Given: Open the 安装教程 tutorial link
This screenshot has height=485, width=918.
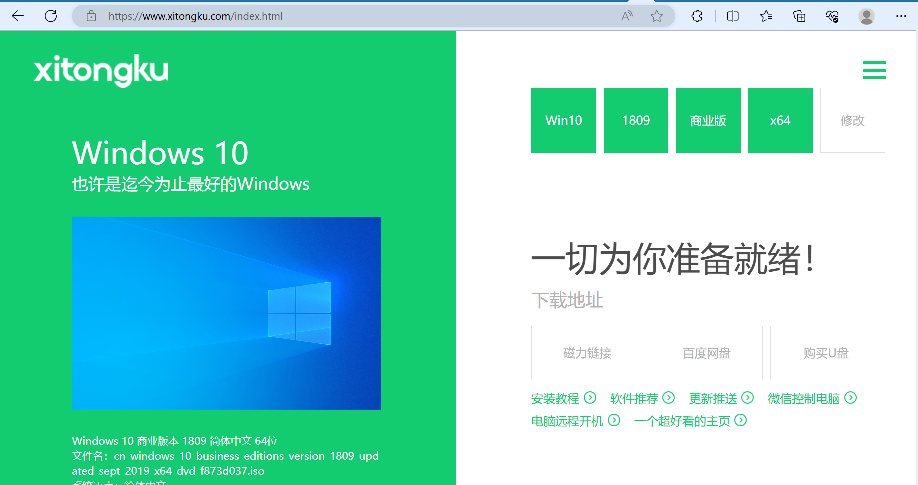Looking at the screenshot, I should (555, 398).
